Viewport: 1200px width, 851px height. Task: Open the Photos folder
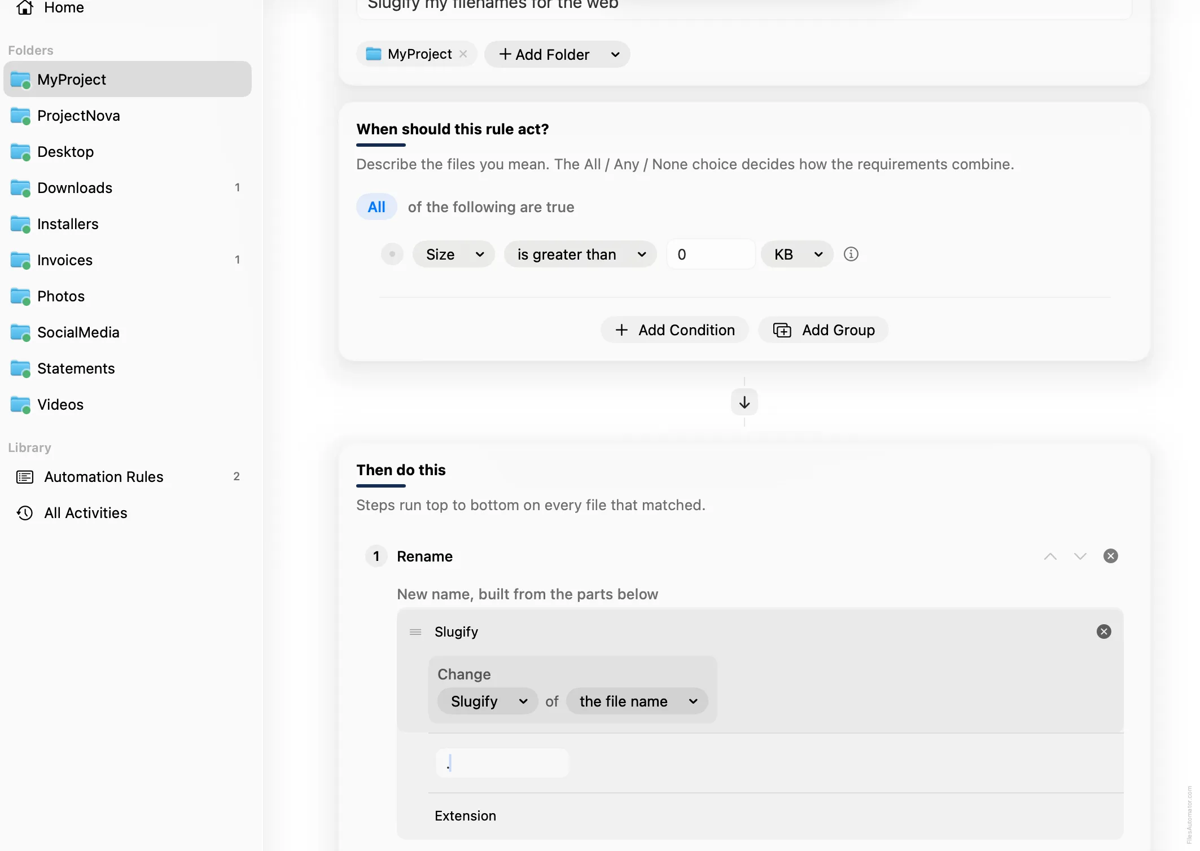click(128, 296)
